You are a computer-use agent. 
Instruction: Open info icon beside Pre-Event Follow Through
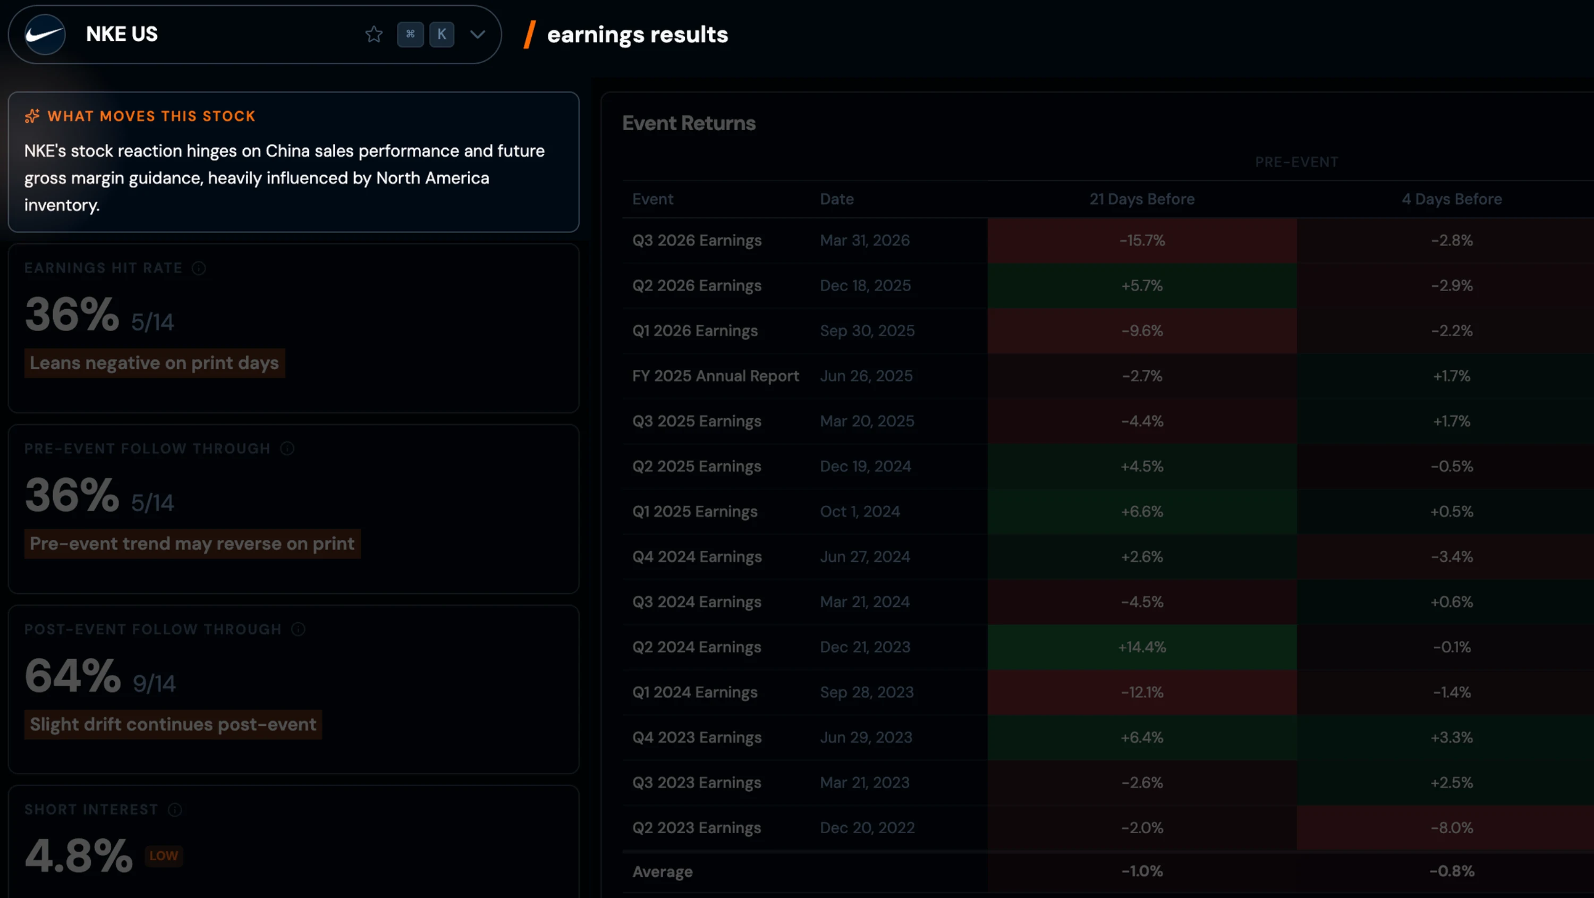click(287, 448)
